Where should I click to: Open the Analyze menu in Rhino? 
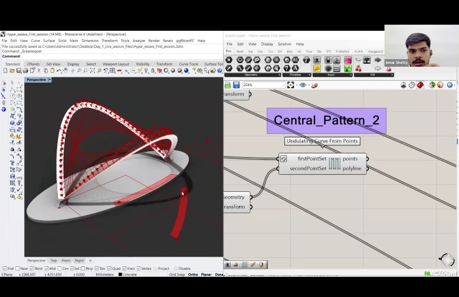(x=139, y=41)
